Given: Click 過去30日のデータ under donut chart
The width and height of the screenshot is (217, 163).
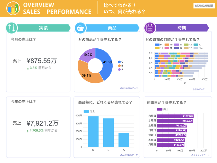Looking at the screenshot, I should tap(129, 88).
